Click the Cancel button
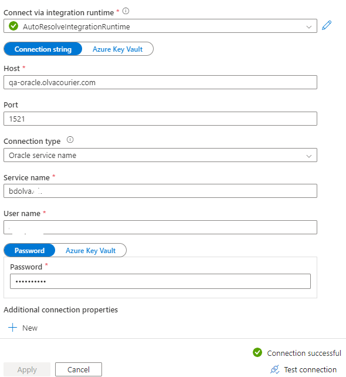The image size is (346, 377). click(x=79, y=369)
